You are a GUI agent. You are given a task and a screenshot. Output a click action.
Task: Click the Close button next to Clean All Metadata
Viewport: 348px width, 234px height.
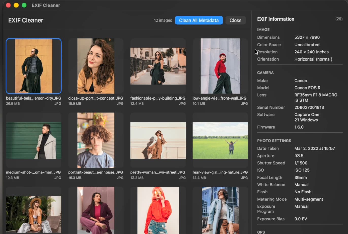click(x=235, y=20)
